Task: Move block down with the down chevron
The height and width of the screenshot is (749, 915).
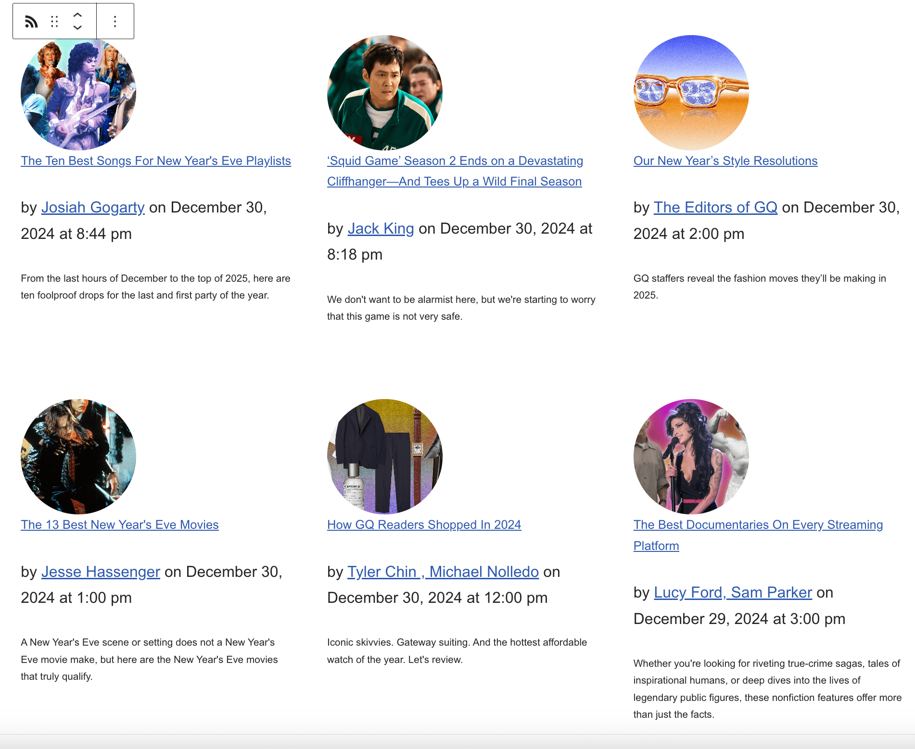Action: pyautogui.click(x=77, y=28)
